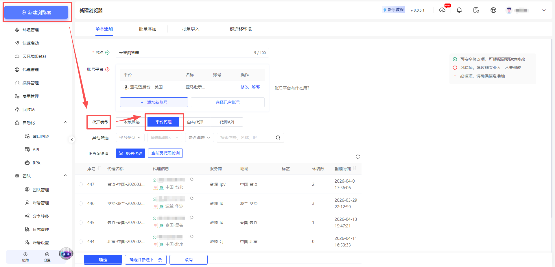This screenshot has width=555, height=267.
Task: Select 快速启动 from the sidebar
Action: pyautogui.click(x=30, y=43)
